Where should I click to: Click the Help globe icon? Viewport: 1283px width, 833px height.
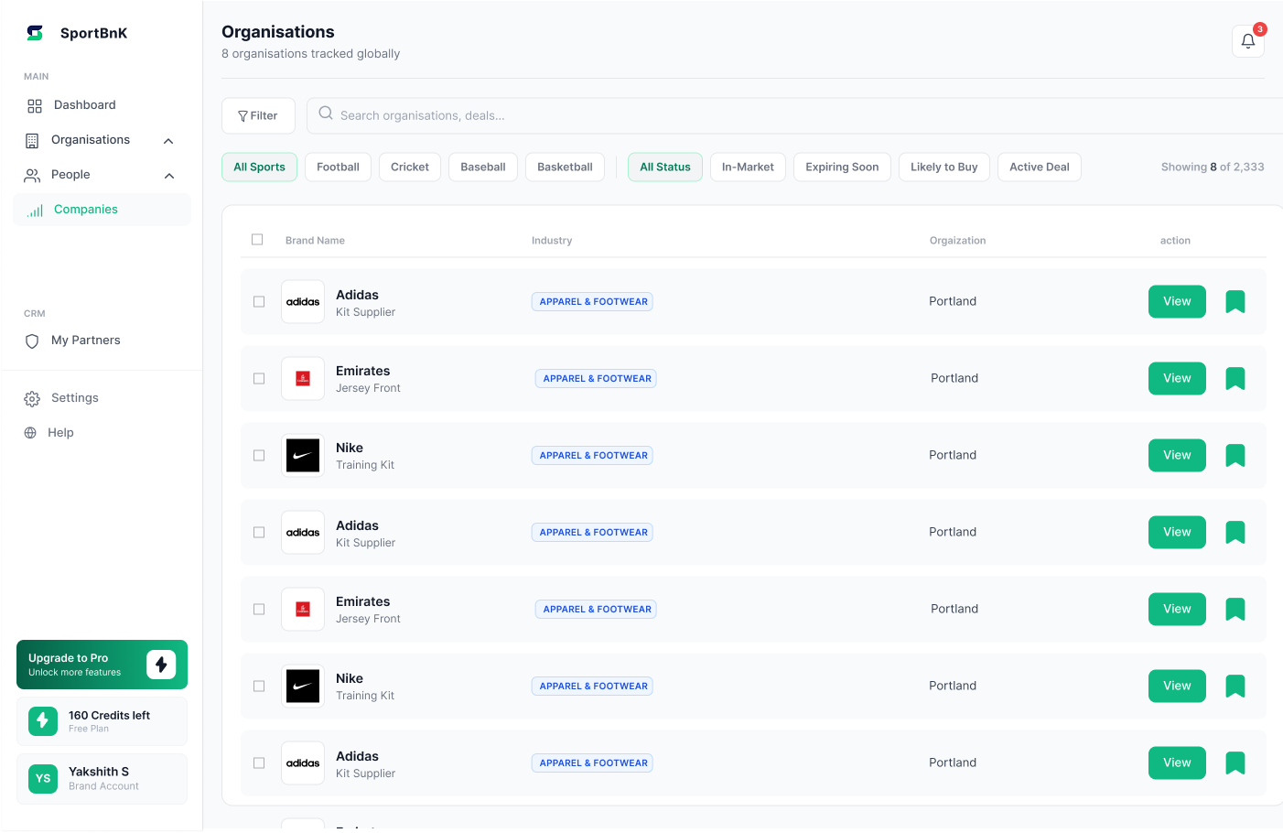30,433
